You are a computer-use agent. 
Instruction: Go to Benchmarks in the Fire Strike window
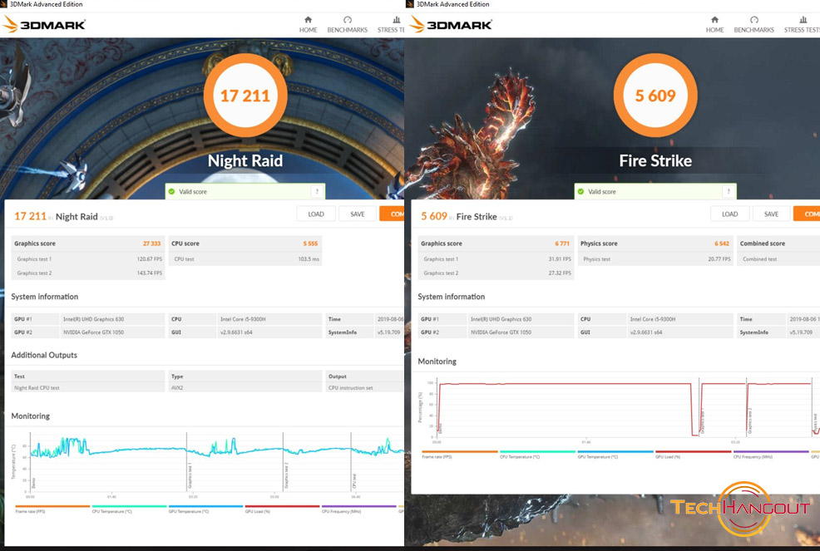[753, 25]
